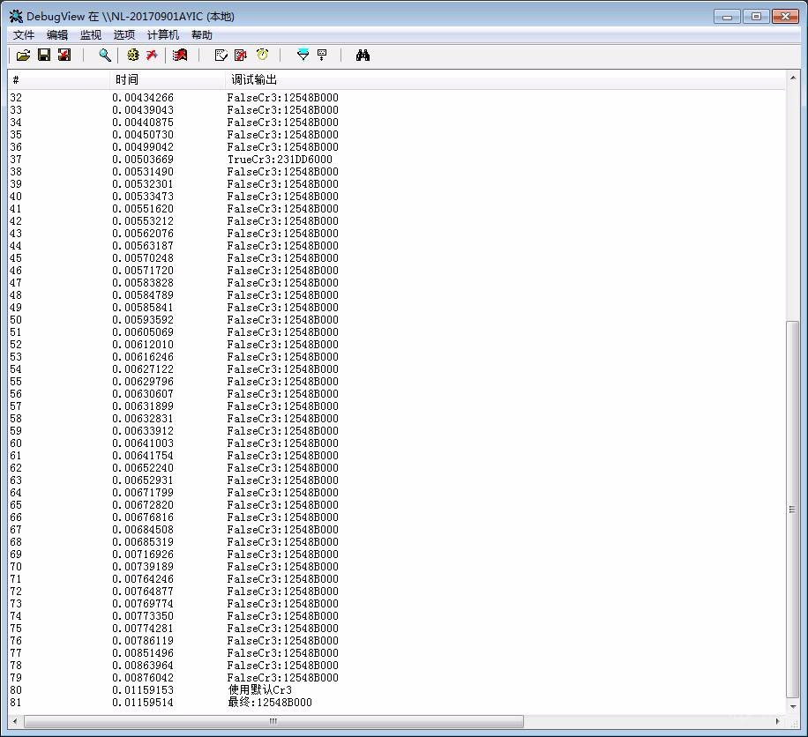This screenshot has width=808, height=737.
Task: Open the 计算机 menu
Action: click(163, 35)
